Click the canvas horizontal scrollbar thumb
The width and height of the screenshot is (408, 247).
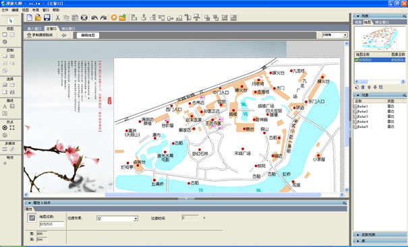pos(213,195)
